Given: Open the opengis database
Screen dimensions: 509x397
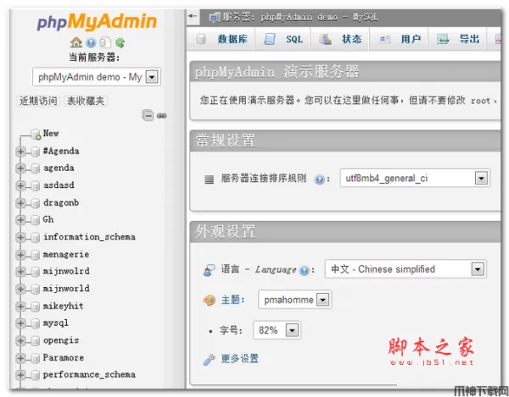Looking at the screenshot, I should 61,340.
